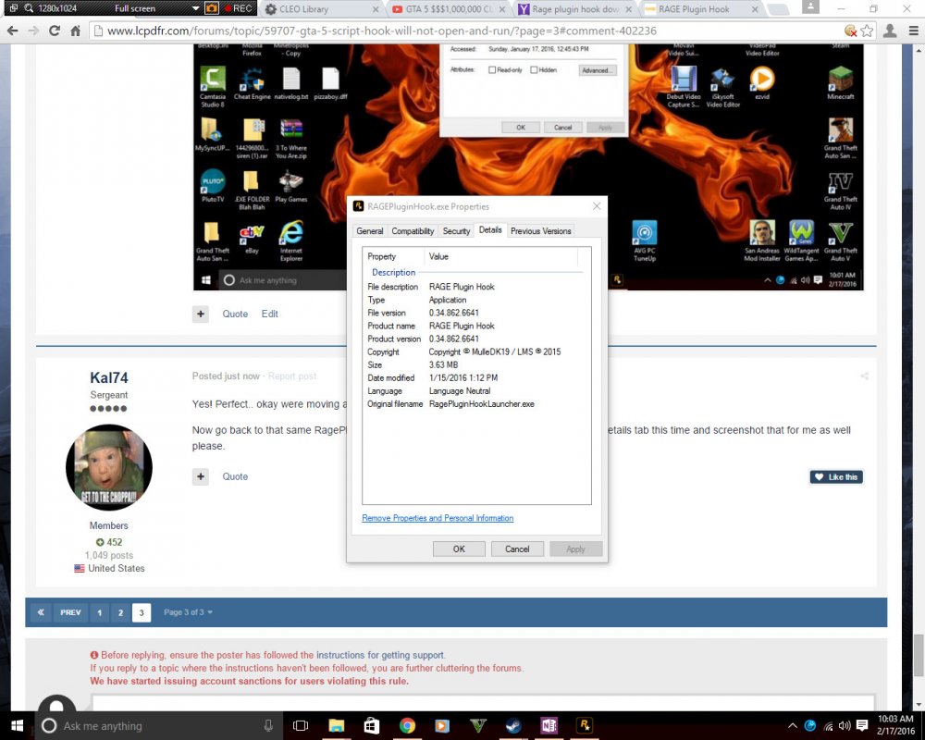This screenshot has height=740, width=925.
Task: Open the Chrome user profile icon
Action: coord(890,31)
